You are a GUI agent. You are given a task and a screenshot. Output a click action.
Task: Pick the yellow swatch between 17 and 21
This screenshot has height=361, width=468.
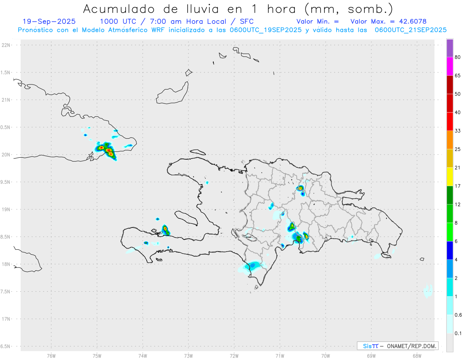(x=450, y=177)
